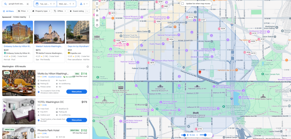Viewport: 291px width, 139px height.
Task: Select the $116 hotel map marker
Action: (x=190, y=17)
